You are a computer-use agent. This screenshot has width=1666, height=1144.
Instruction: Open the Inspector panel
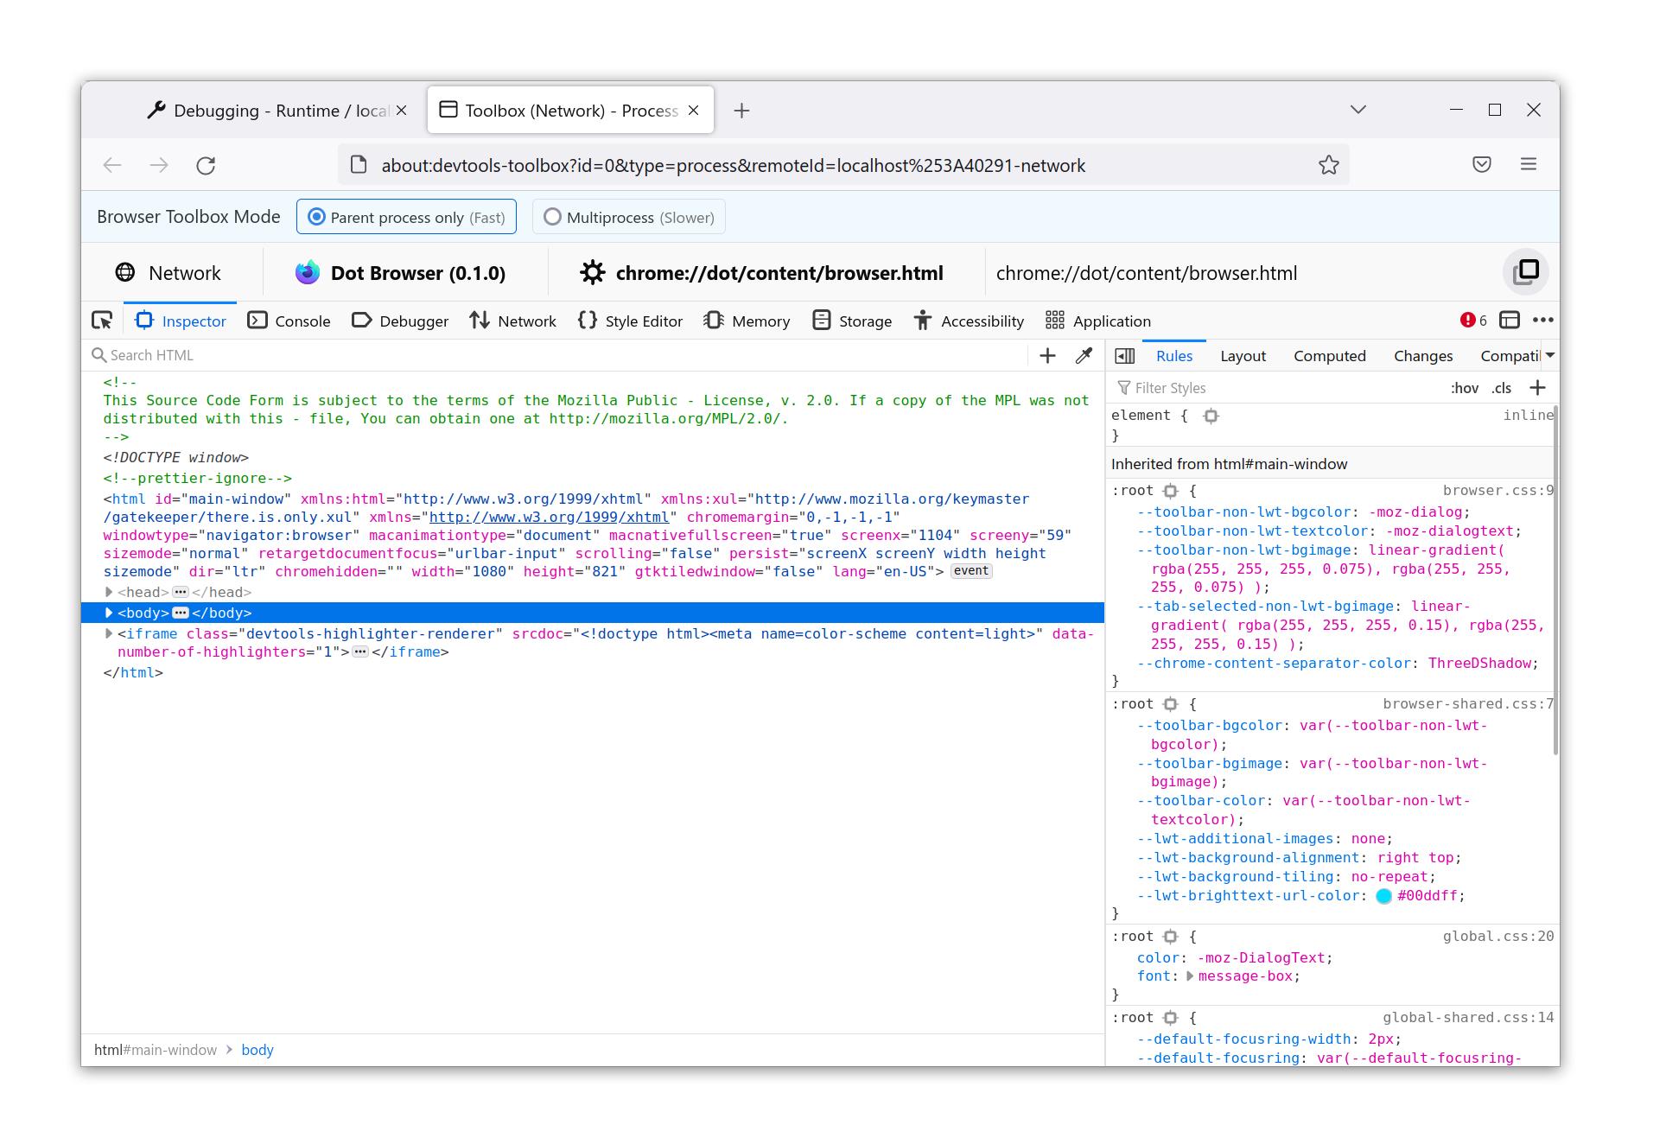click(180, 321)
